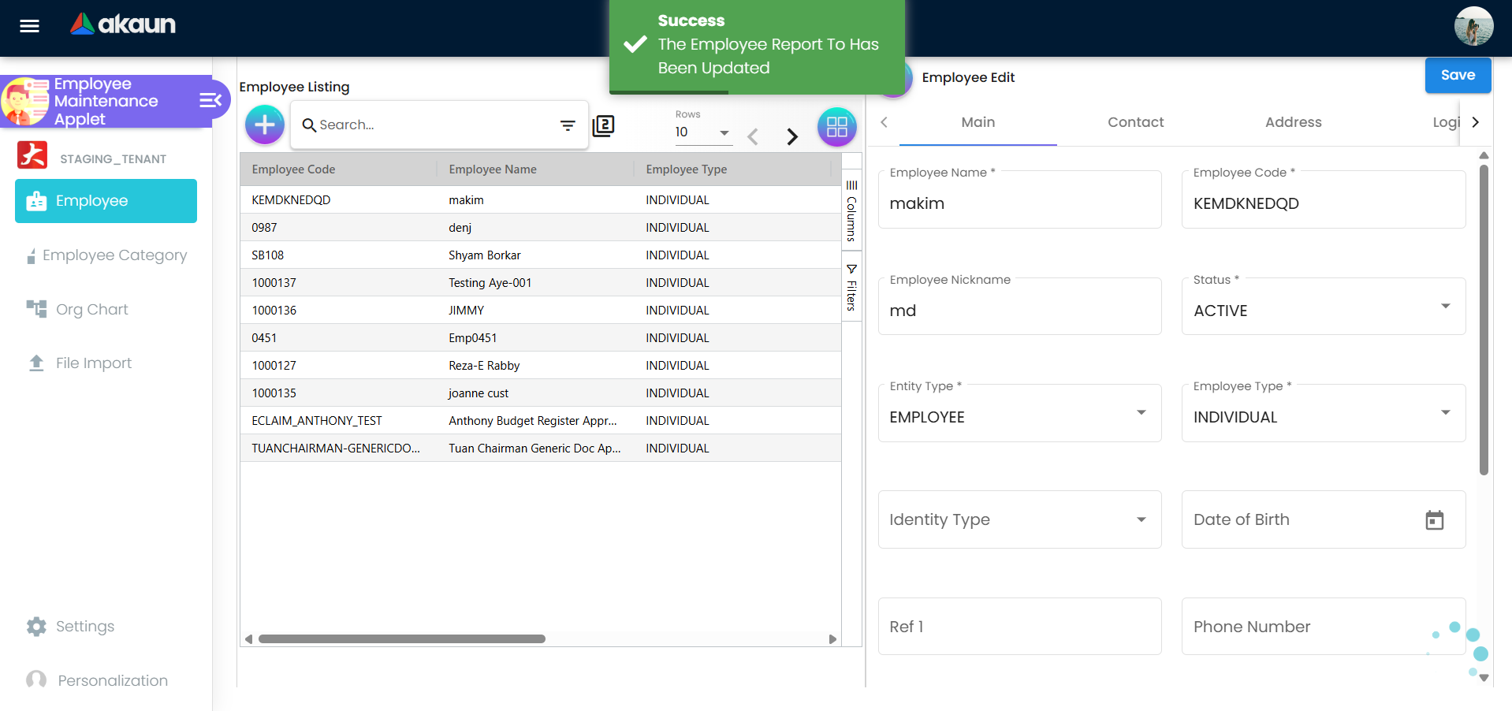This screenshot has width=1512, height=711.
Task: Switch to grid view layout icon
Action: (x=836, y=126)
